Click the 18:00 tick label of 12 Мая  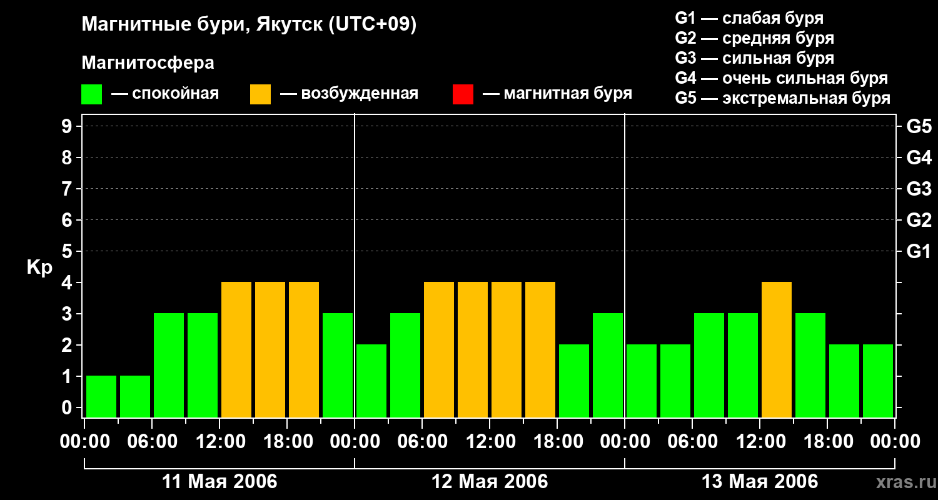pyautogui.click(x=557, y=442)
